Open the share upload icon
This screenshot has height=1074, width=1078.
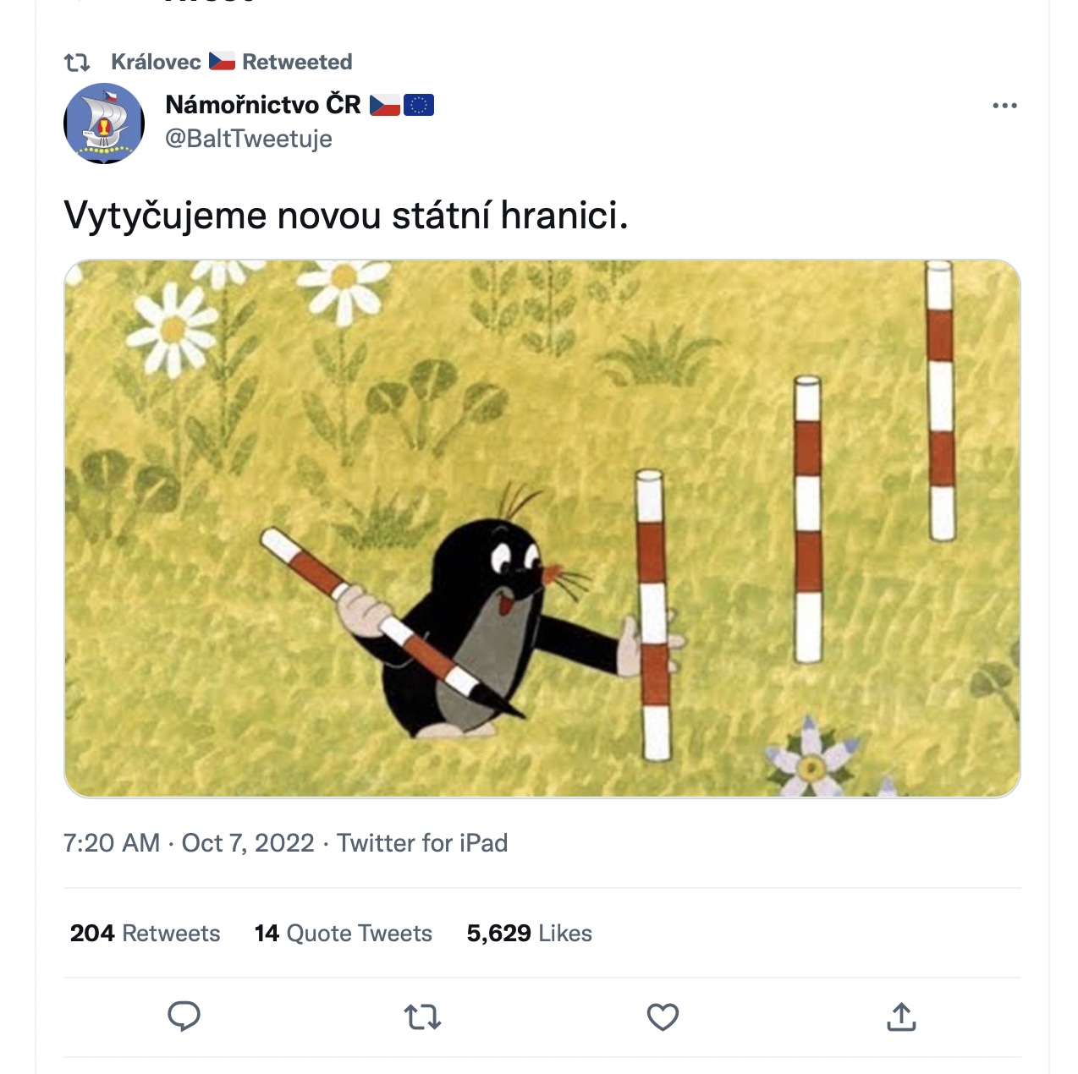[x=901, y=1016]
